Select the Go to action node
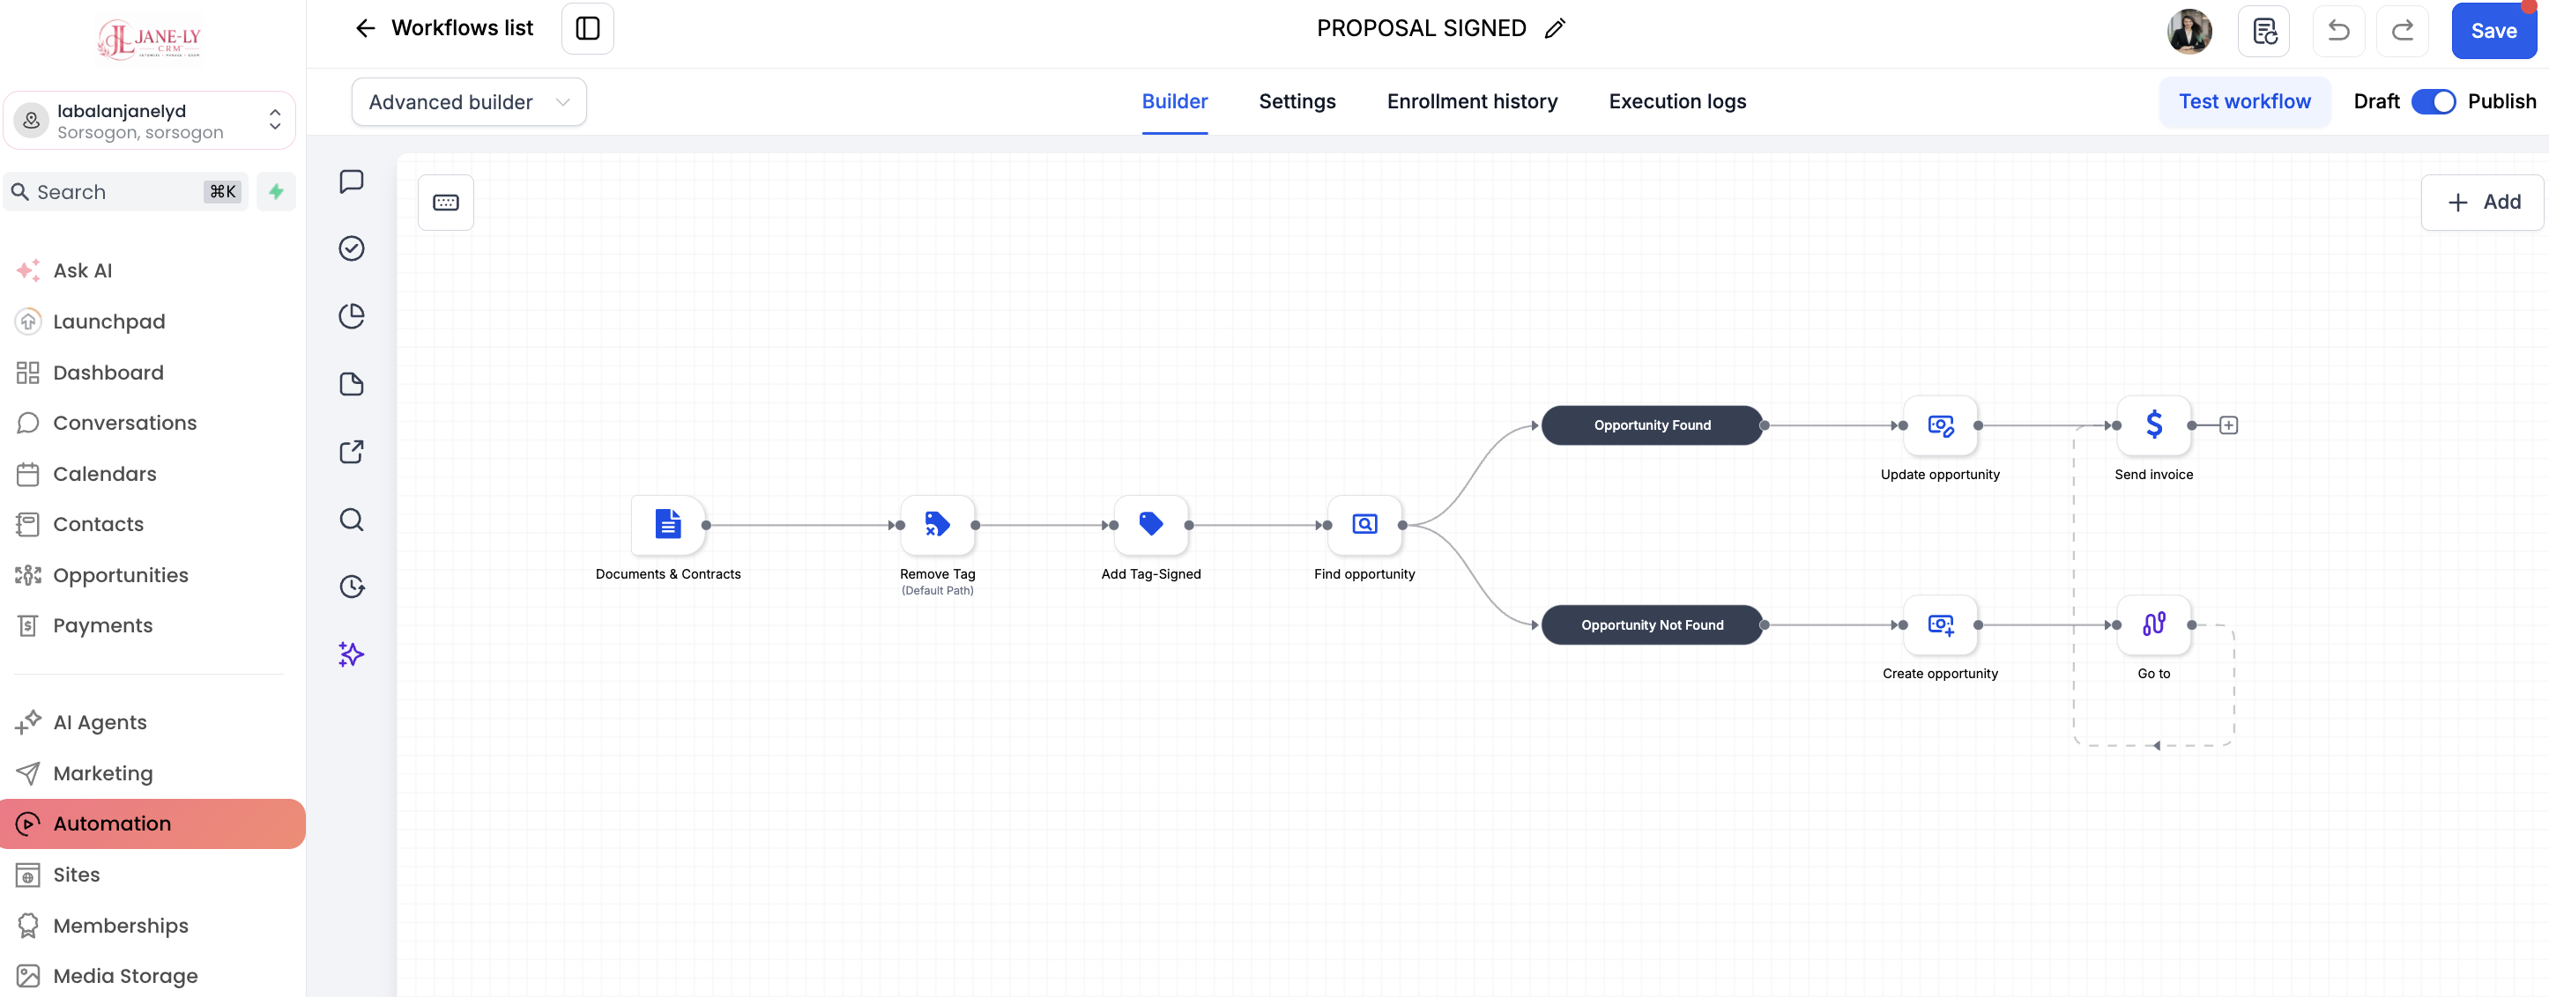Image resolution: width=2549 pixels, height=997 pixels. click(x=2154, y=624)
